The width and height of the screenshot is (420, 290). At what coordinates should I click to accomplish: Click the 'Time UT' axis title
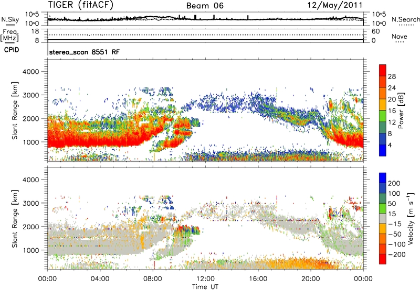point(205,286)
